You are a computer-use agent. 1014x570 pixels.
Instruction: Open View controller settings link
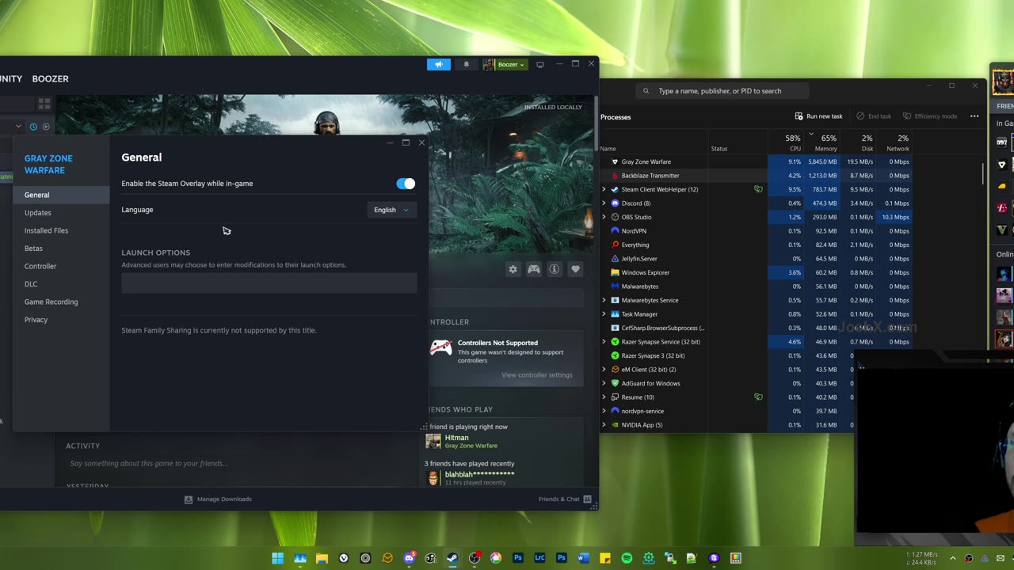(537, 375)
